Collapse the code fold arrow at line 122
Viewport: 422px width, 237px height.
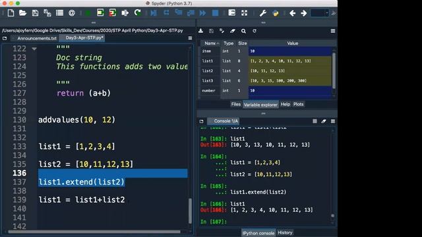point(34,49)
